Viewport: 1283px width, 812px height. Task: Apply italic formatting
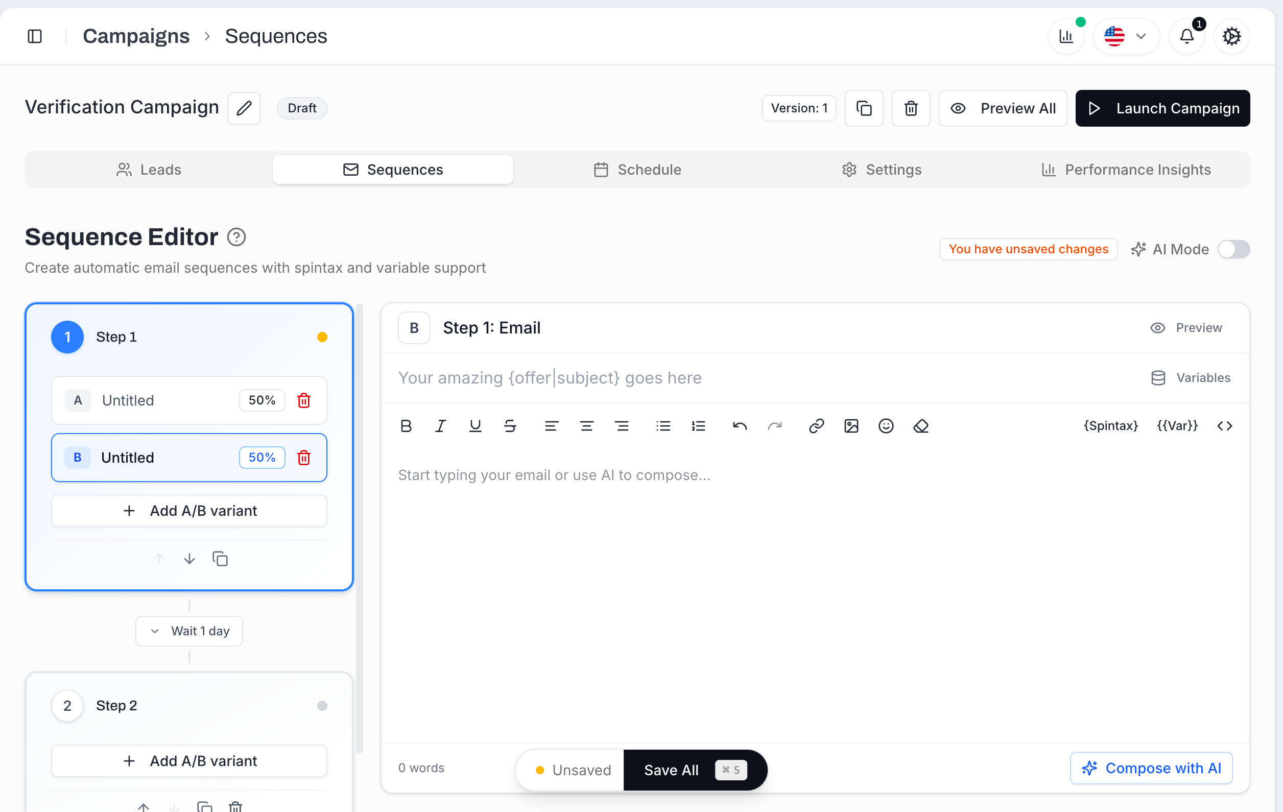(440, 426)
